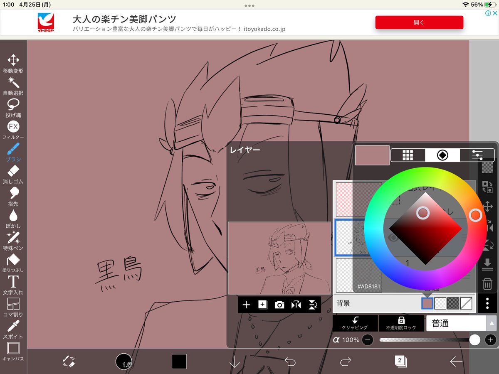Viewport: 499px width, 374px height.
Task: Choose light transparent checker background
Action: pos(440,303)
